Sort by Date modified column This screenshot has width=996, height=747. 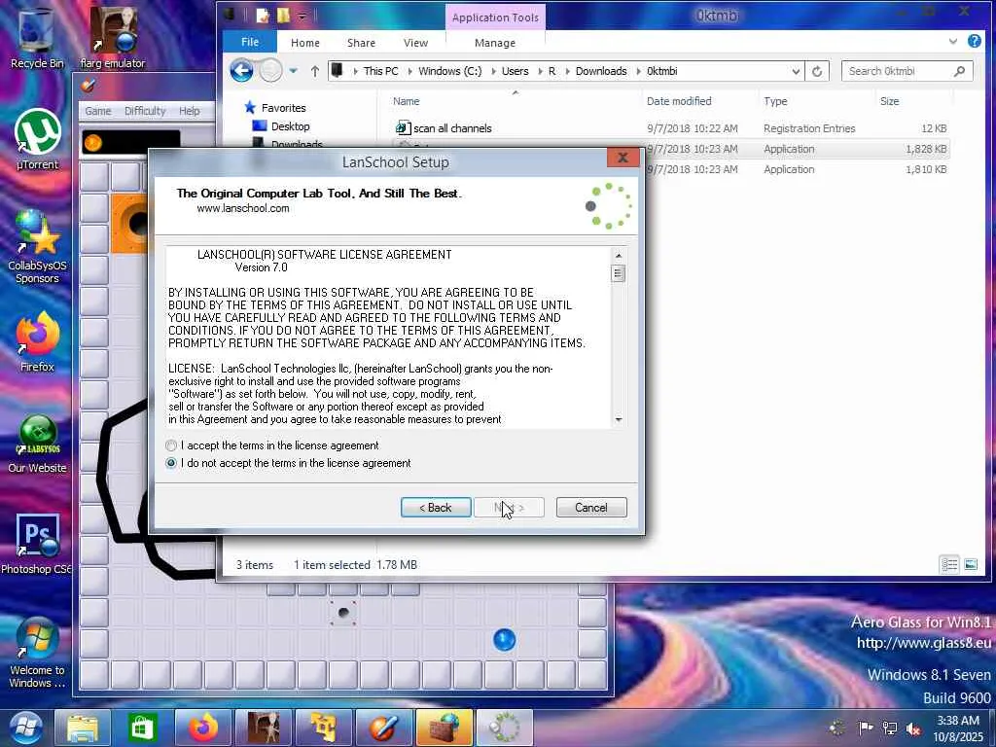[x=678, y=101]
